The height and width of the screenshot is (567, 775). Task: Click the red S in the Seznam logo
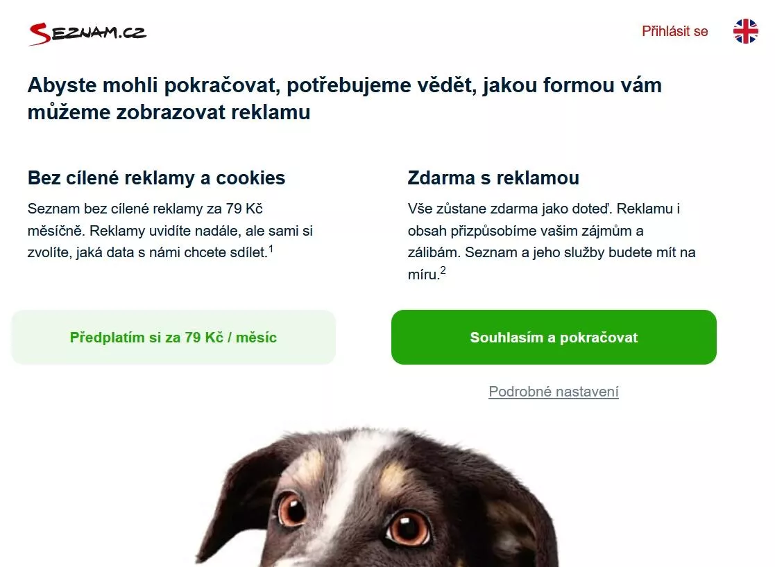point(40,34)
